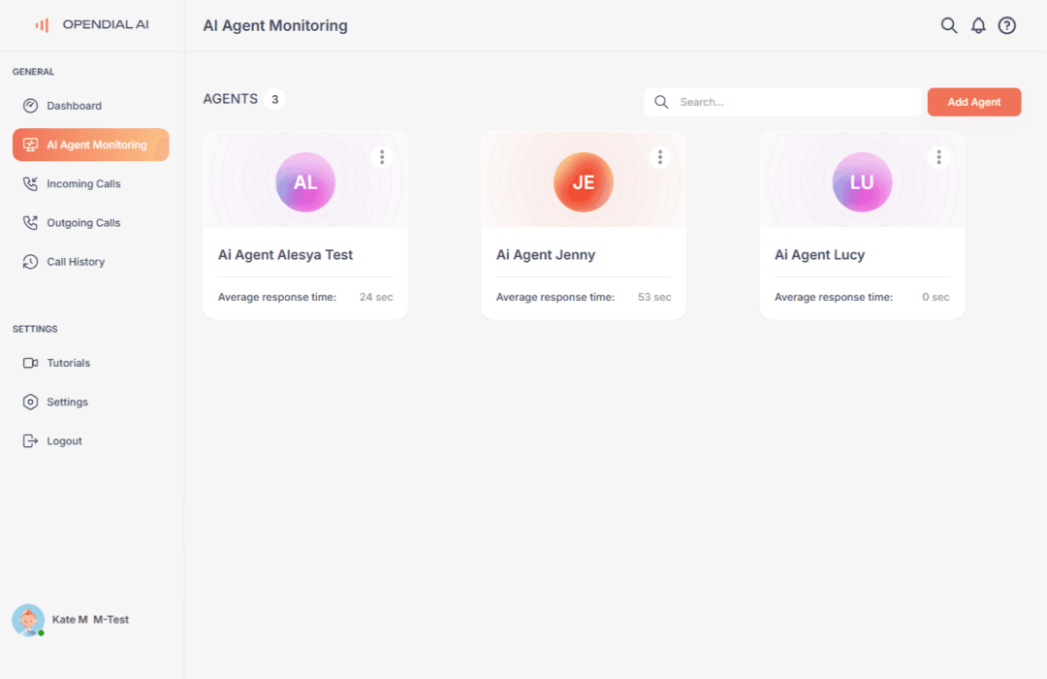Open the kebab menu on Ai Agent Jenny
The image size is (1047, 679).
660,156
